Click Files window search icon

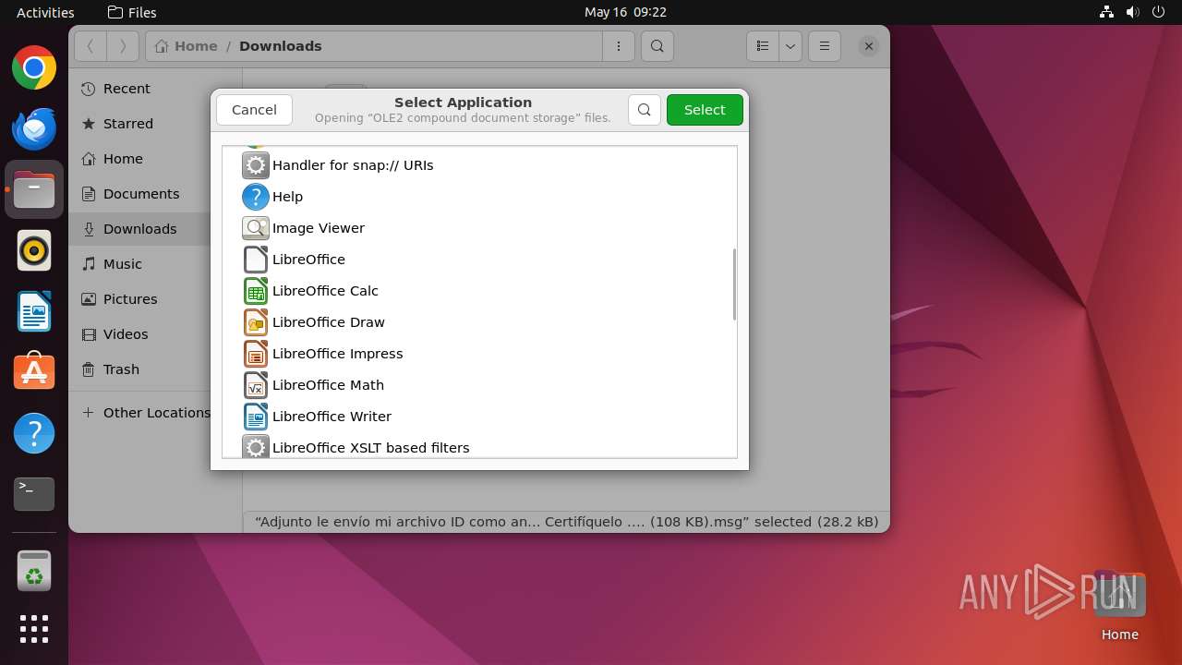(x=657, y=46)
